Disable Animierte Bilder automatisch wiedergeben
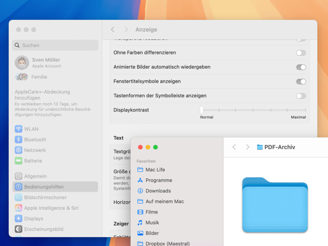Viewport: 328px width, 246px height. (x=301, y=67)
